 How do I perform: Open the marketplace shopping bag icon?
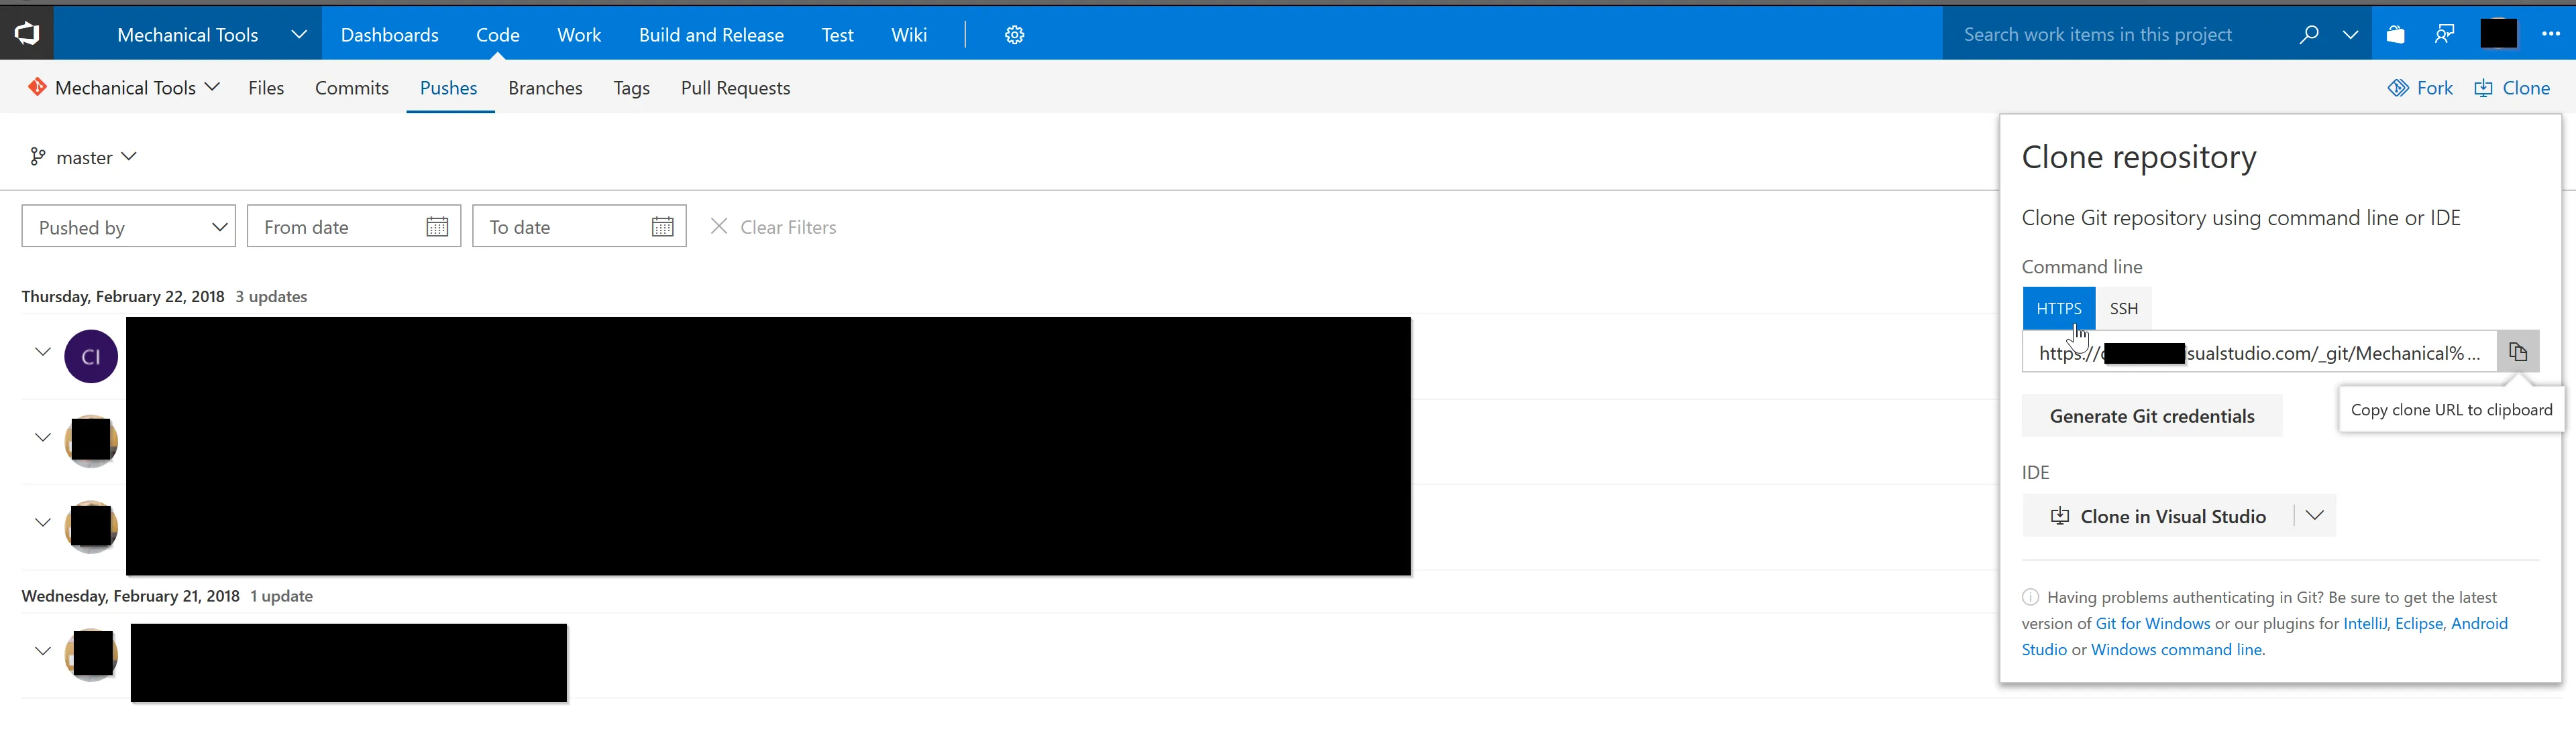[x=2395, y=35]
